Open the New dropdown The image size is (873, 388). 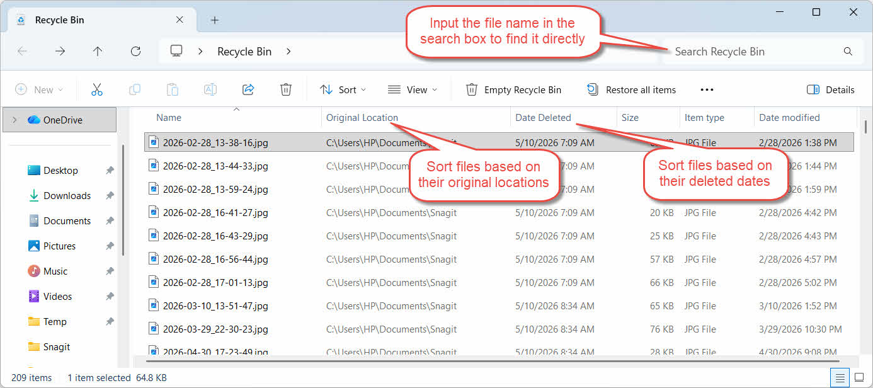39,89
